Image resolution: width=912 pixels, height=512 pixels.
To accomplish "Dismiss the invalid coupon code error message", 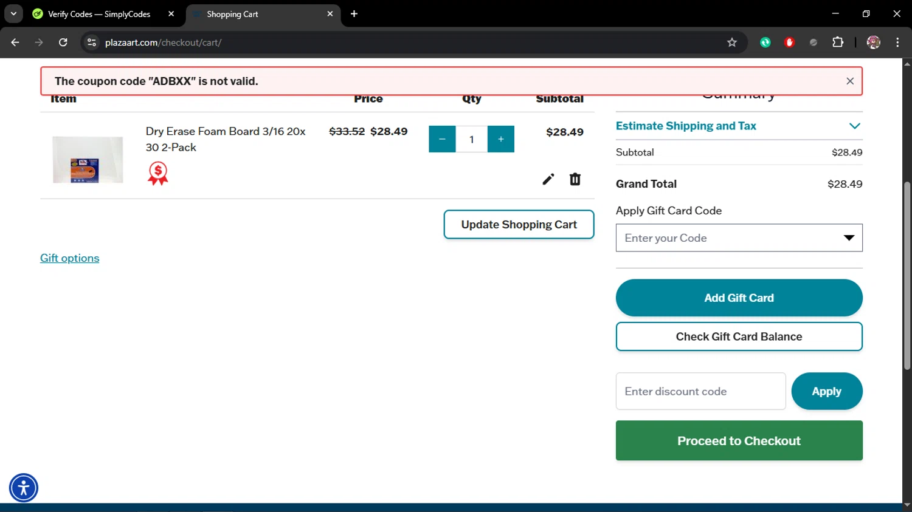I will coord(850,81).
